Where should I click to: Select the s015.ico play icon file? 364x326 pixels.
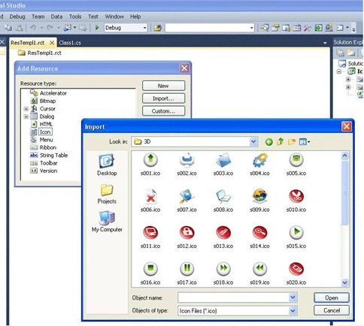pos(296,237)
